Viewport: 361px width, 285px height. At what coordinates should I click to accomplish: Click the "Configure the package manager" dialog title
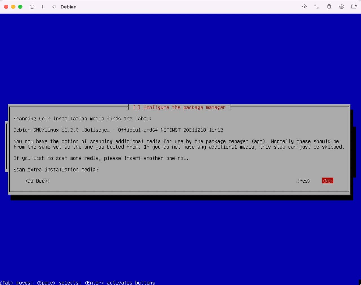pos(179,107)
